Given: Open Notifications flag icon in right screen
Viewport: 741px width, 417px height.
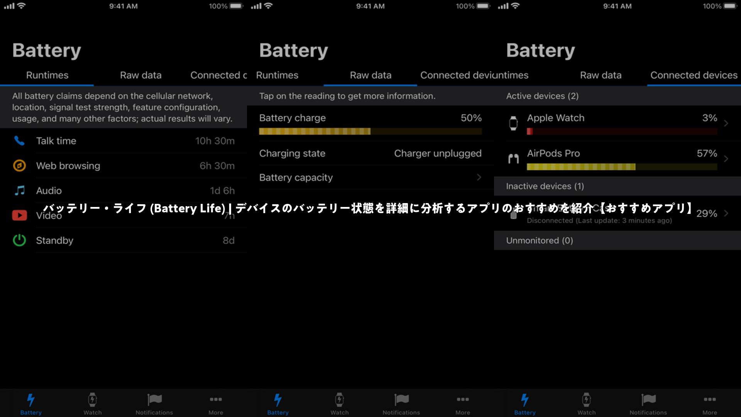Looking at the screenshot, I should [648, 400].
